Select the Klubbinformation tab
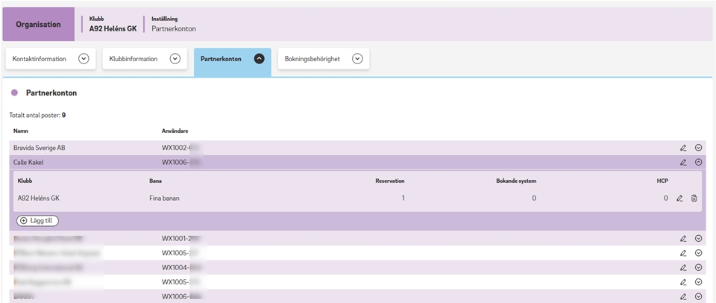This screenshot has width=716, height=303. [133, 59]
